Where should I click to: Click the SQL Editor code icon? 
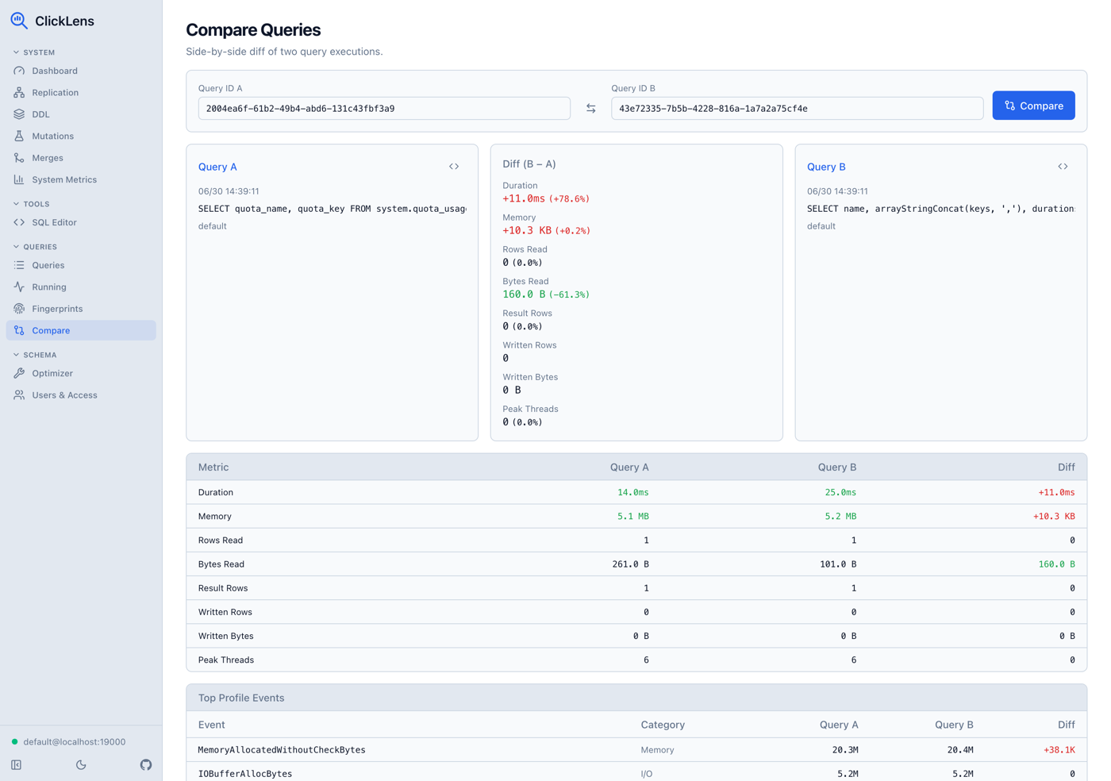(x=19, y=222)
